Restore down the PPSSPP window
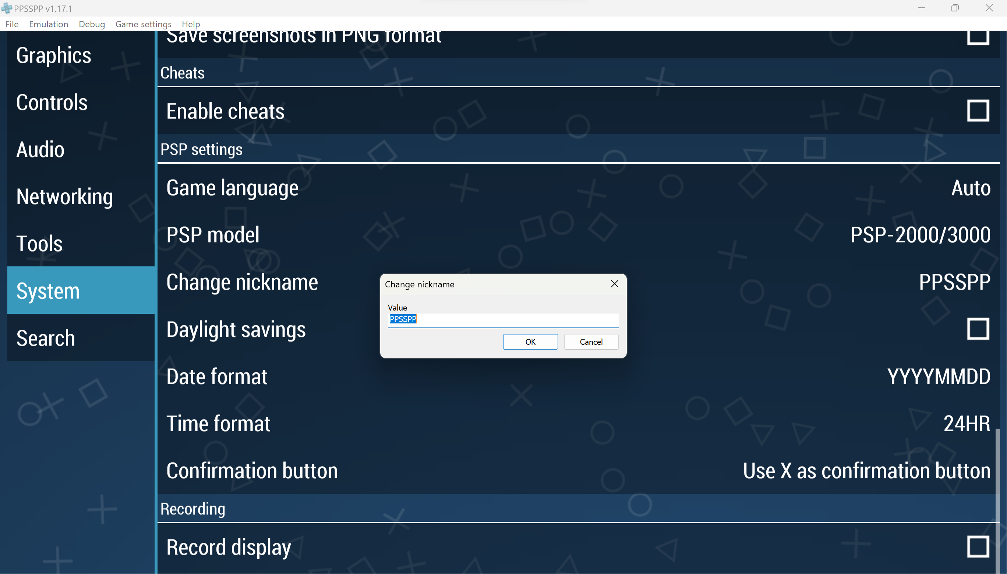The height and width of the screenshot is (574, 1007). 955,8
